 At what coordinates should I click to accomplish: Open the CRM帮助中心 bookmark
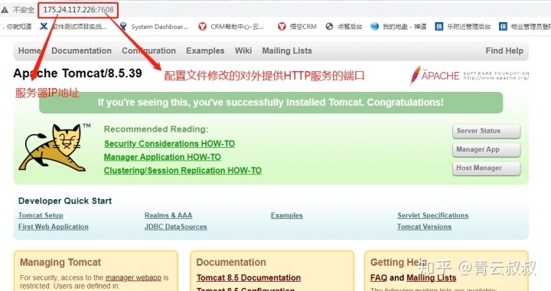(x=231, y=27)
